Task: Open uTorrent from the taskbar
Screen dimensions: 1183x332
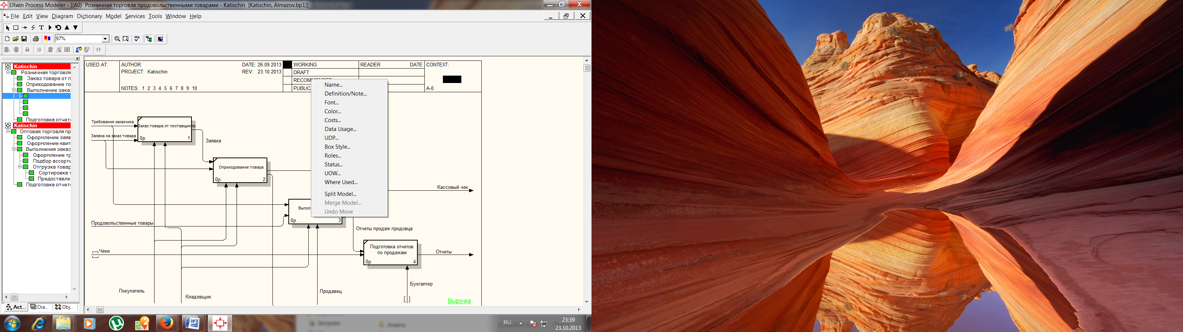Action: point(117,323)
